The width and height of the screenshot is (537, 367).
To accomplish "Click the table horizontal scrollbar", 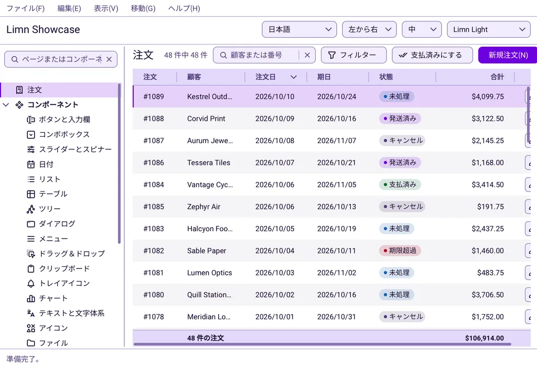I will point(323,344).
